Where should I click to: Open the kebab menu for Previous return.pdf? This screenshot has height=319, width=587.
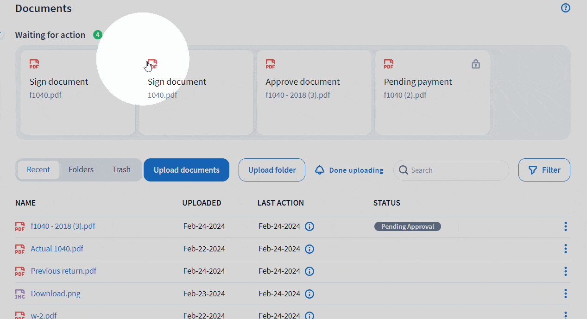pyautogui.click(x=565, y=271)
